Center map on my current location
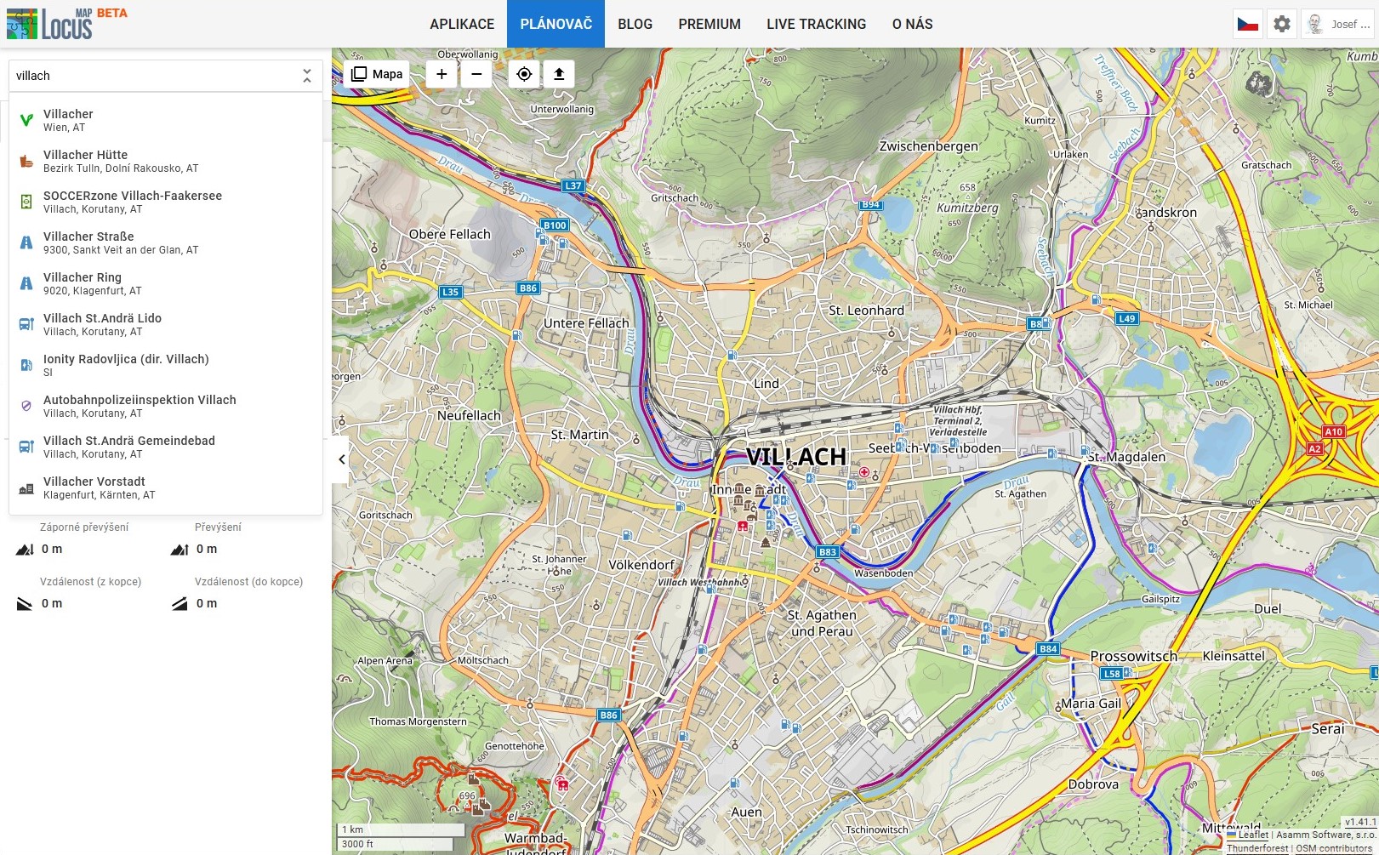This screenshot has height=855, width=1379. click(x=524, y=74)
